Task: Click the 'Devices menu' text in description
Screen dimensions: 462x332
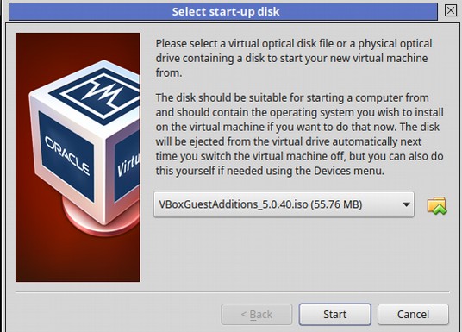Action: (x=348, y=171)
